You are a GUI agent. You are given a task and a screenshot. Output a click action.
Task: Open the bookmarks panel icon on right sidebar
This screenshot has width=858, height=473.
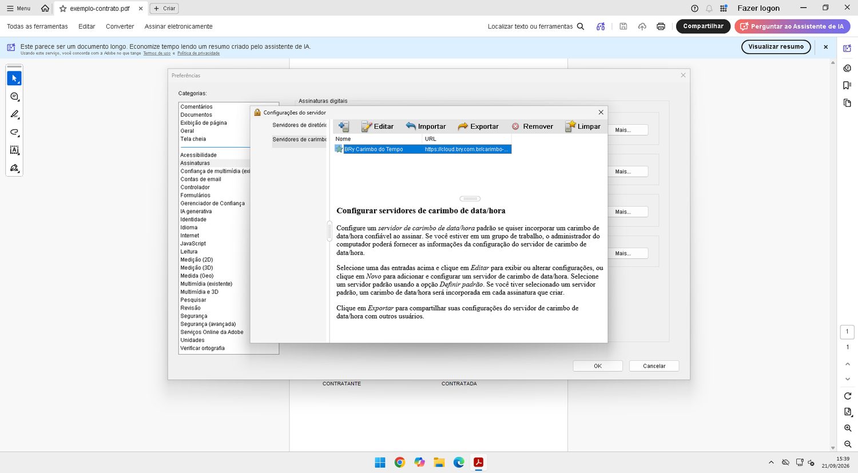(x=847, y=85)
